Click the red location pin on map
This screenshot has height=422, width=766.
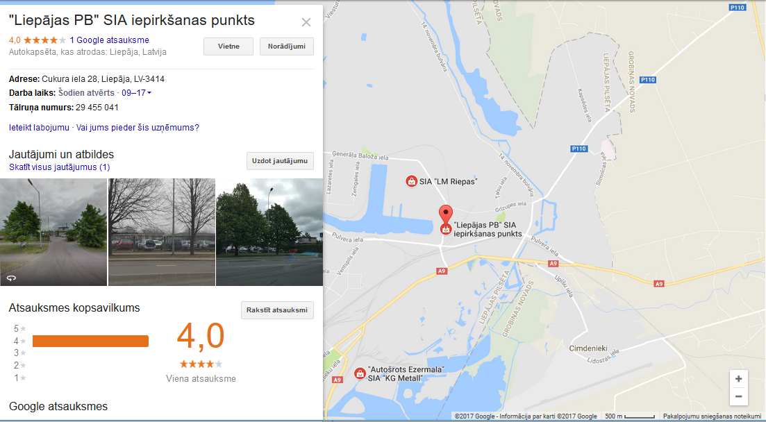pyautogui.click(x=446, y=214)
